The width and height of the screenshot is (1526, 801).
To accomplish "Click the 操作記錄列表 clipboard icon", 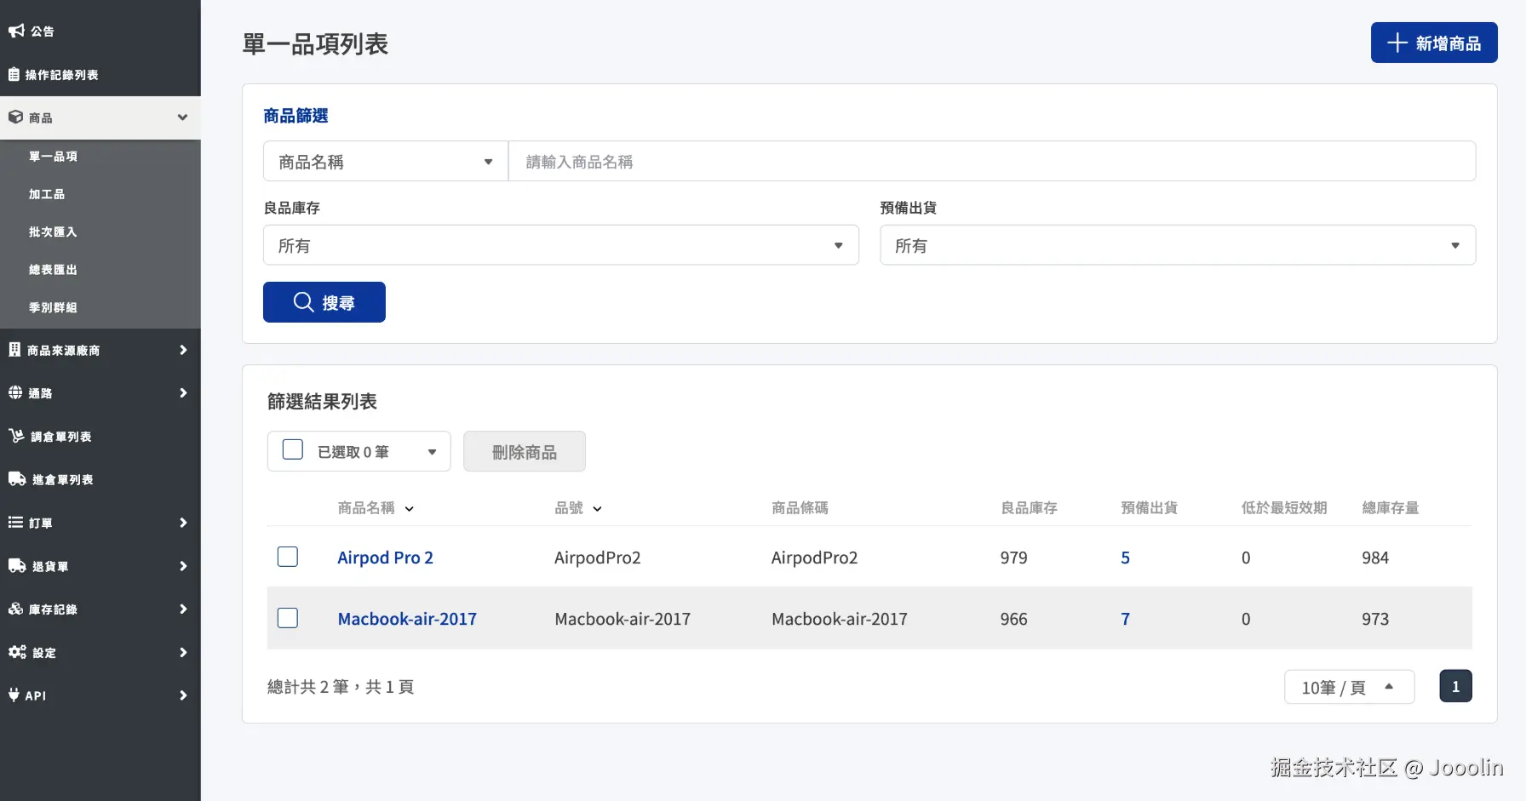I will click(14, 75).
